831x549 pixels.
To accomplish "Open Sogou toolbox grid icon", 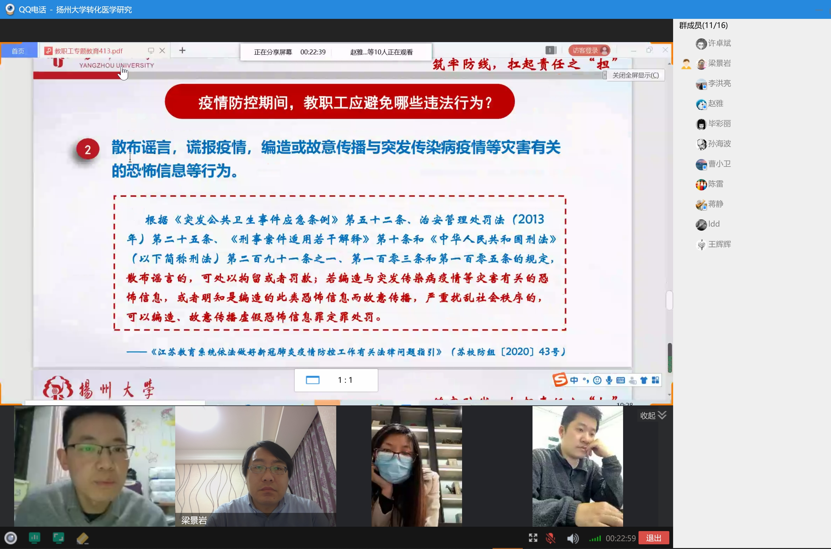I will 655,380.
